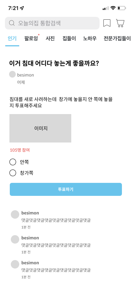Select the 인기 tab
The width and height of the screenshot is (131, 285).
[x=12, y=39]
